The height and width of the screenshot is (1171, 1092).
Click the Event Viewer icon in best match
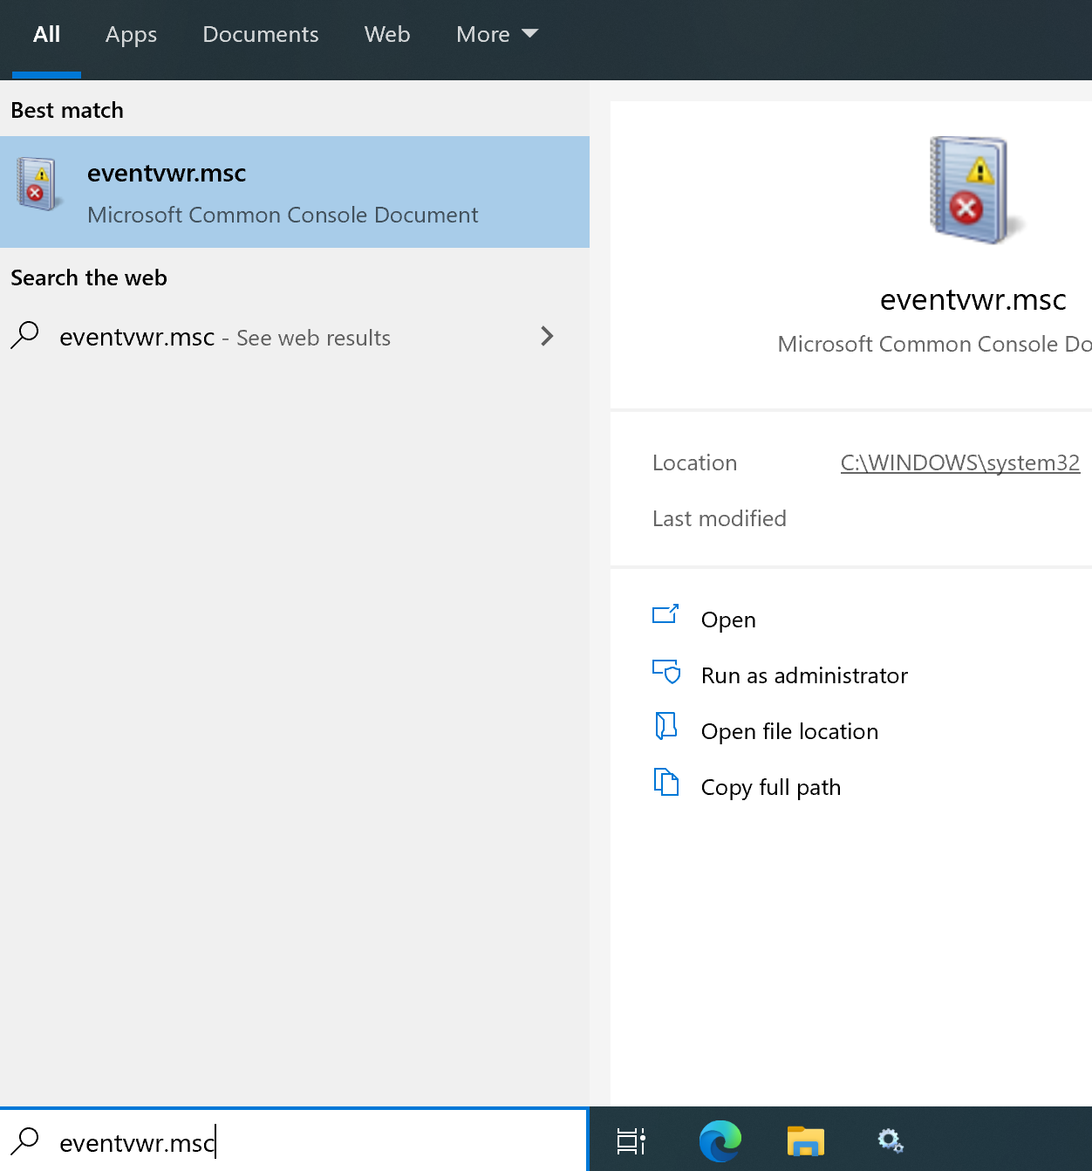pos(38,184)
